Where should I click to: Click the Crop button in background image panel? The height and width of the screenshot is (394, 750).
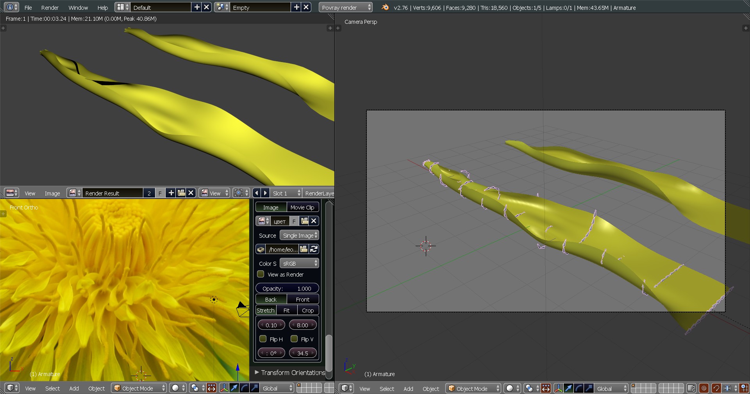(x=308, y=310)
